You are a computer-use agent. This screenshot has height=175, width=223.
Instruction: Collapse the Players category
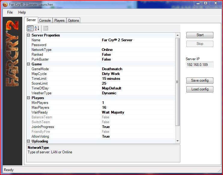[29, 98]
